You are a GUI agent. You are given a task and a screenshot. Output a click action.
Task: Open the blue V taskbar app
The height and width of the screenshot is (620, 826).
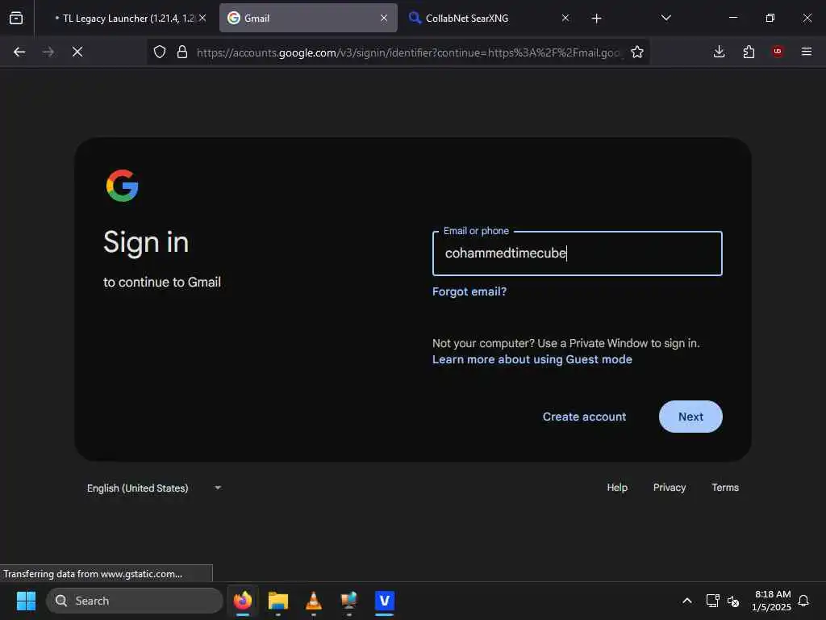click(x=385, y=601)
